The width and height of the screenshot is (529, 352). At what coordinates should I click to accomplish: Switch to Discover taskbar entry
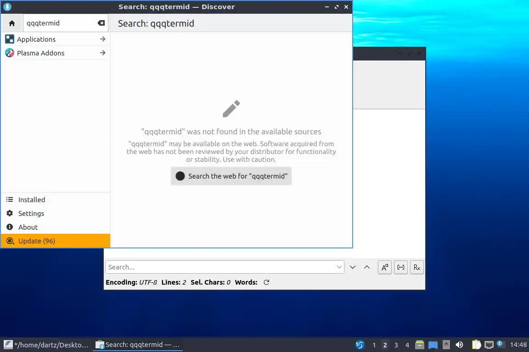tap(138, 345)
